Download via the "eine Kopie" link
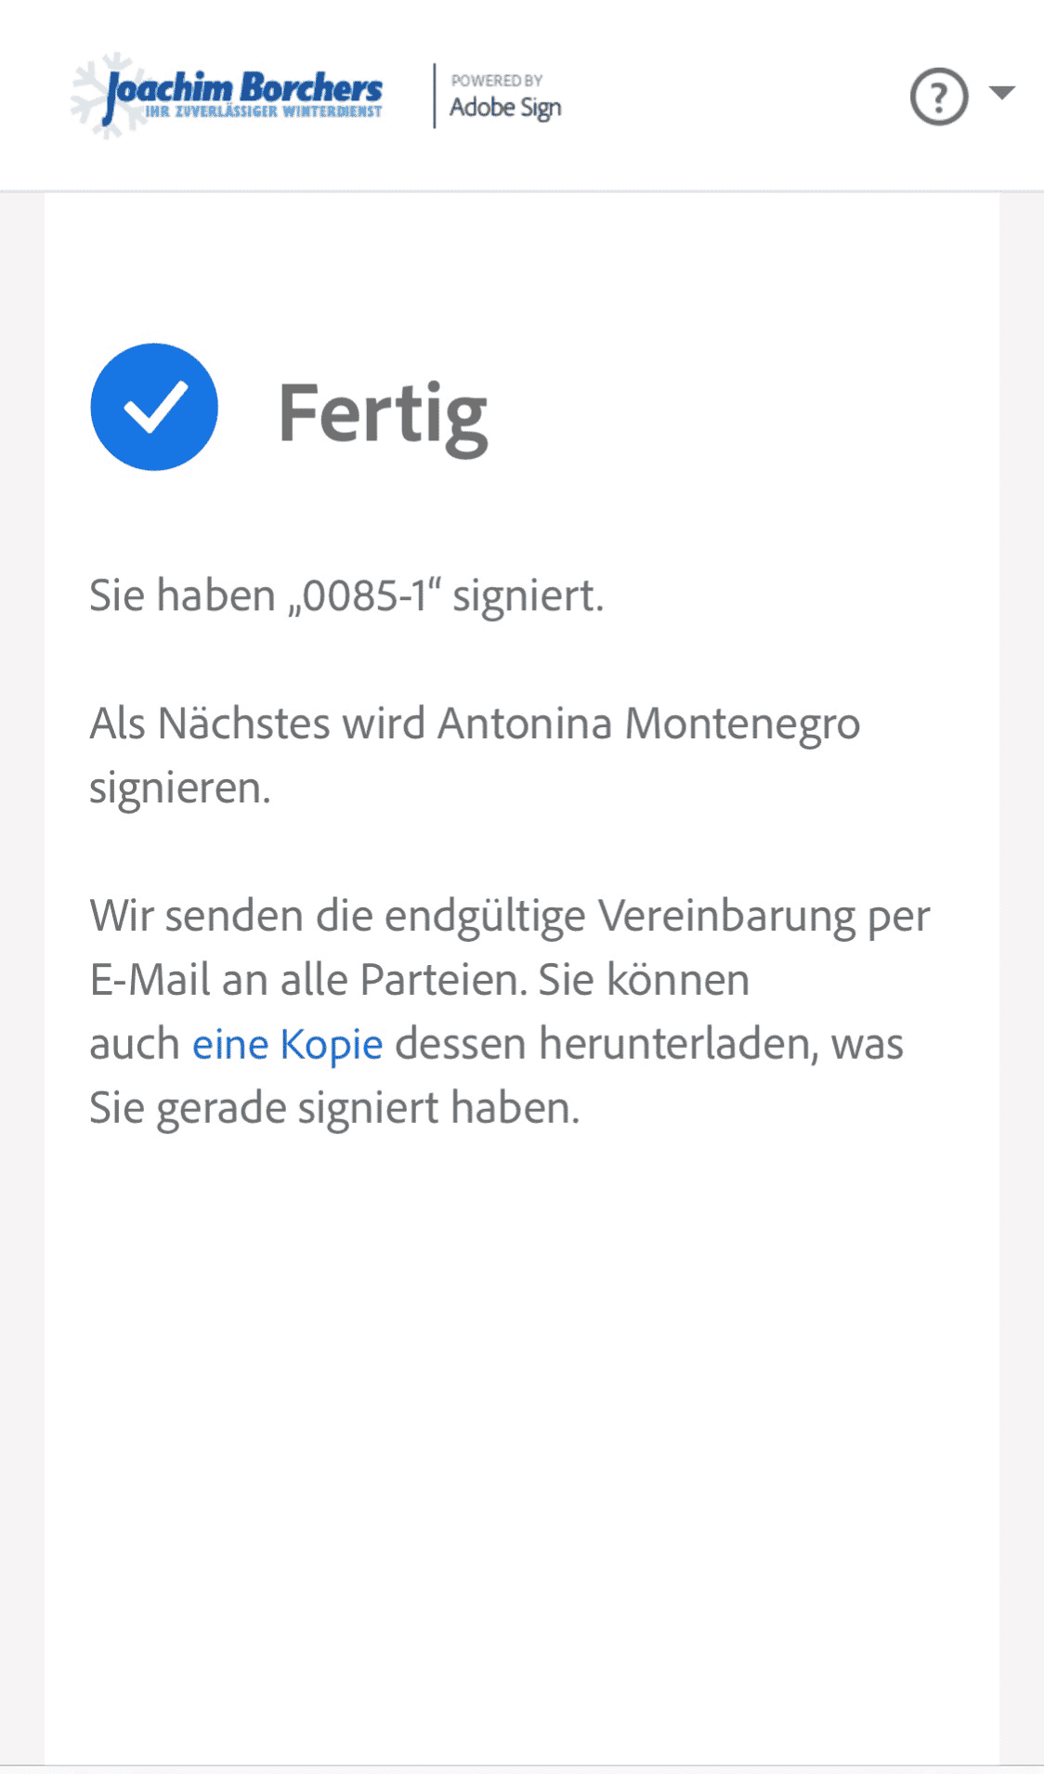Viewport: 1044px width, 1774px height. tap(287, 1044)
